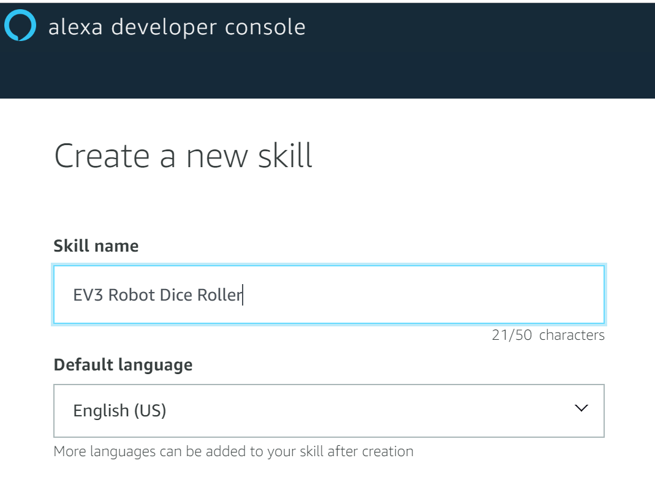This screenshot has width=655, height=488.
Task: Click the 'Skill name' label
Action: 96,246
